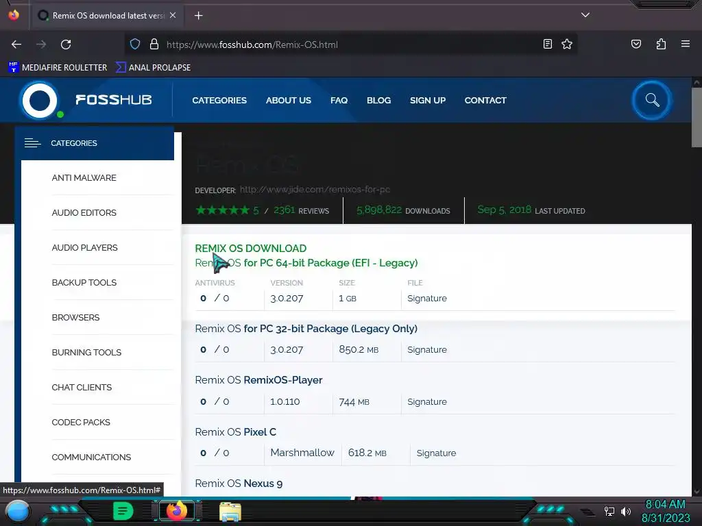Switch to Firefox in the taskbar
702x526 pixels.
tap(177, 510)
